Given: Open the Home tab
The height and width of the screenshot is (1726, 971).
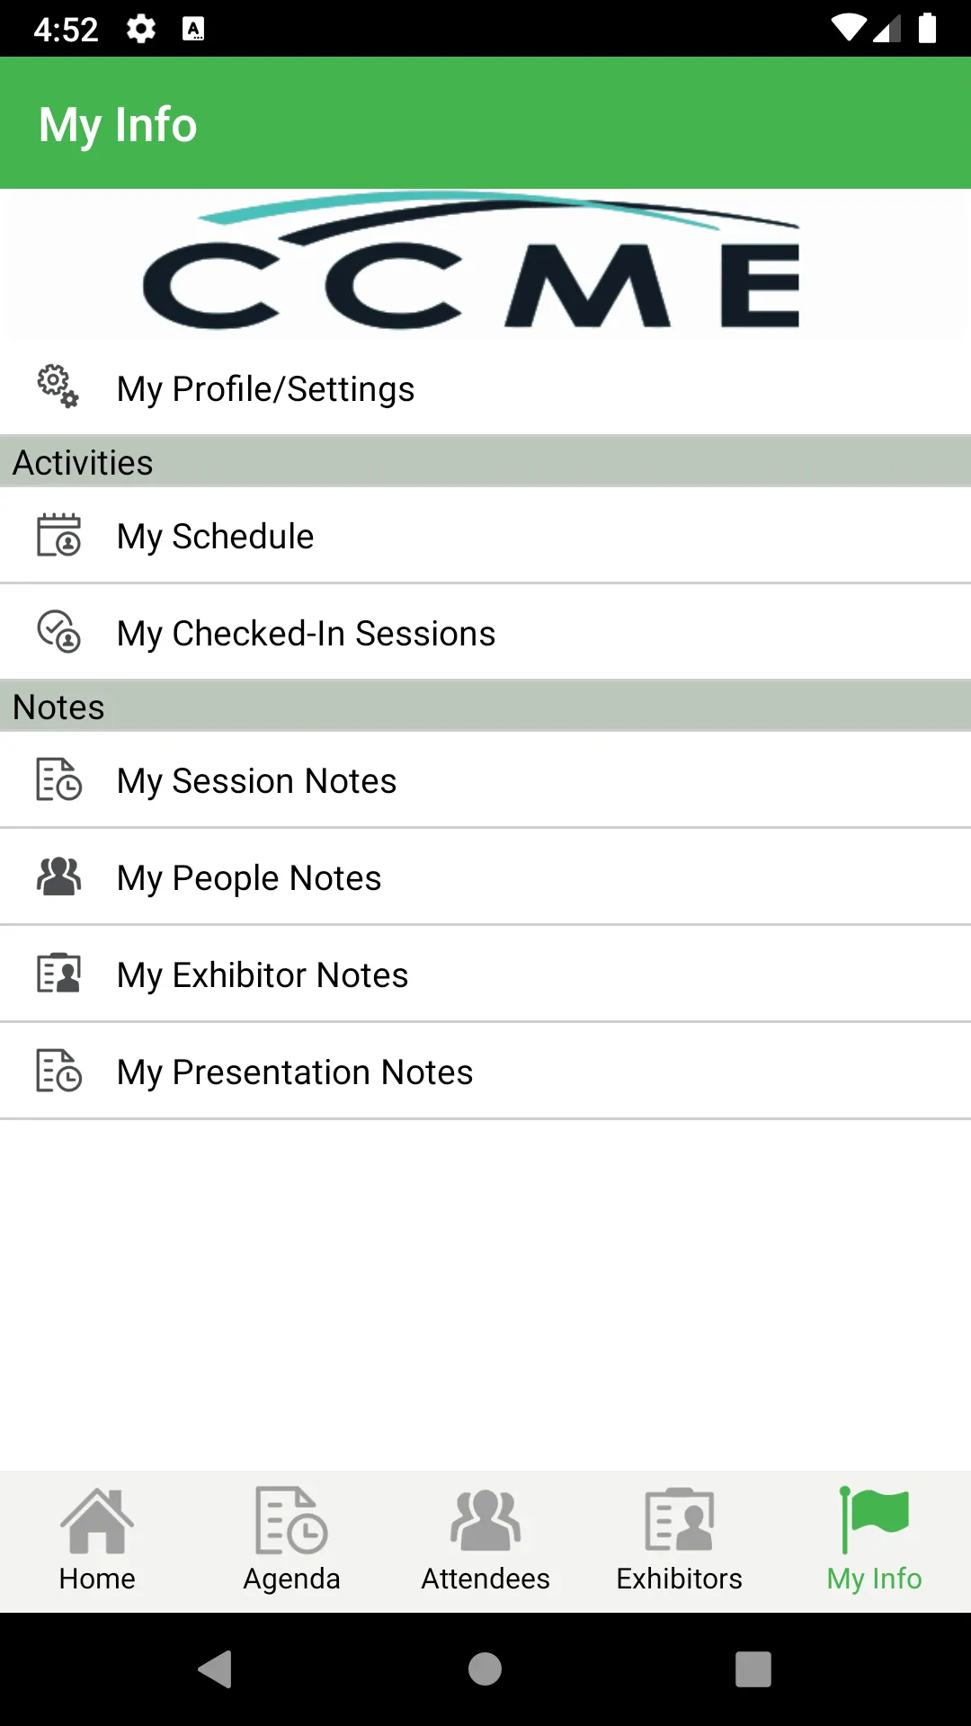Looking at the screenshot, I should [97, 1541].
